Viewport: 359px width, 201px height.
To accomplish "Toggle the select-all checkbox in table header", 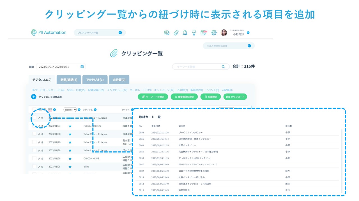I will (34, 110).
